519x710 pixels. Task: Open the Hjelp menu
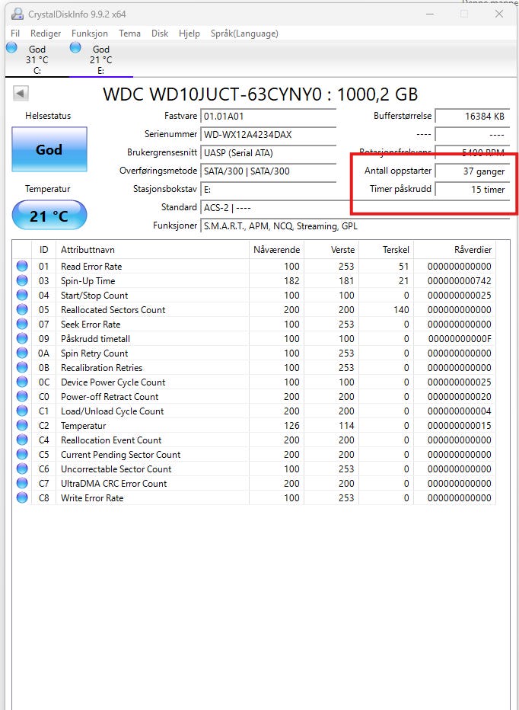(189, 34)
